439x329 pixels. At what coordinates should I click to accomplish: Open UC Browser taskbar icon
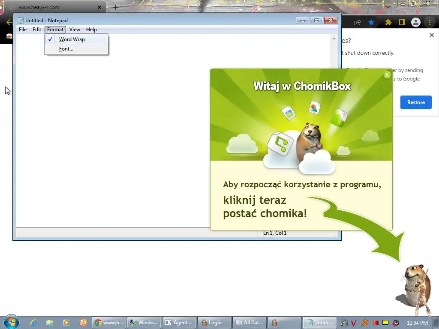click(x=83, y=323)
